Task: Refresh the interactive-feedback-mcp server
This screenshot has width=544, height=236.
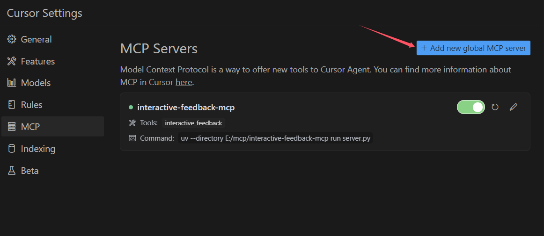Action: click(x=495, y=107)
